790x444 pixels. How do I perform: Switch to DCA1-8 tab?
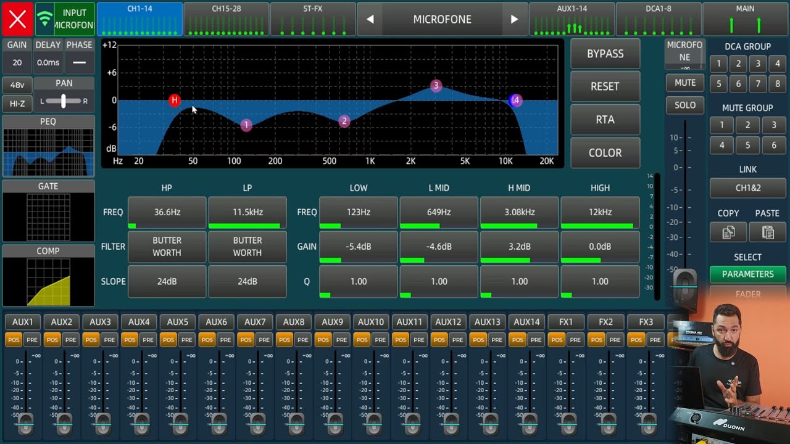click(x=659, y=19)
